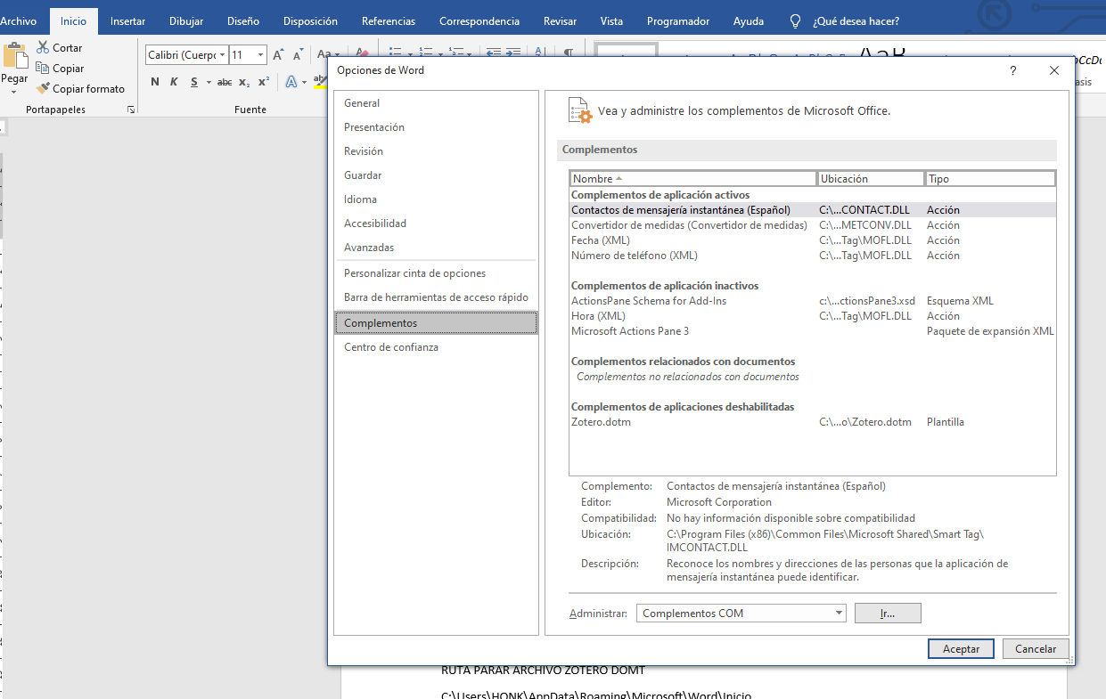Click the Pegar paste icon
This screenshot has height=699, width=1106.
coord(14,55)
